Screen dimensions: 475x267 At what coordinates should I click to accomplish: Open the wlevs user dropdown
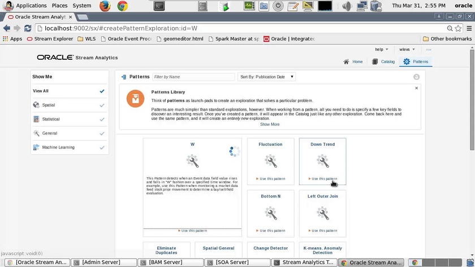click(407, 50)
